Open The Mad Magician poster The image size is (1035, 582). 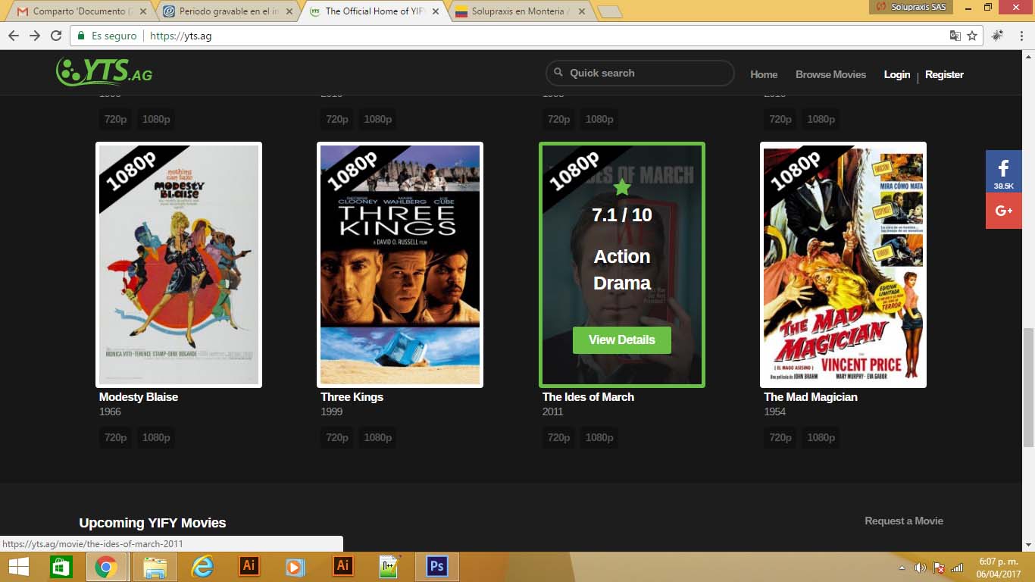pos(843,264)
